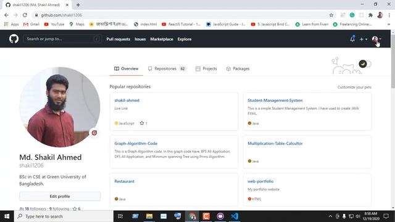Click the large profile picture

point(60,107)
